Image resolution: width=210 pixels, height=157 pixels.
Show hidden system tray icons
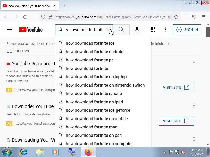pos(165,152)
